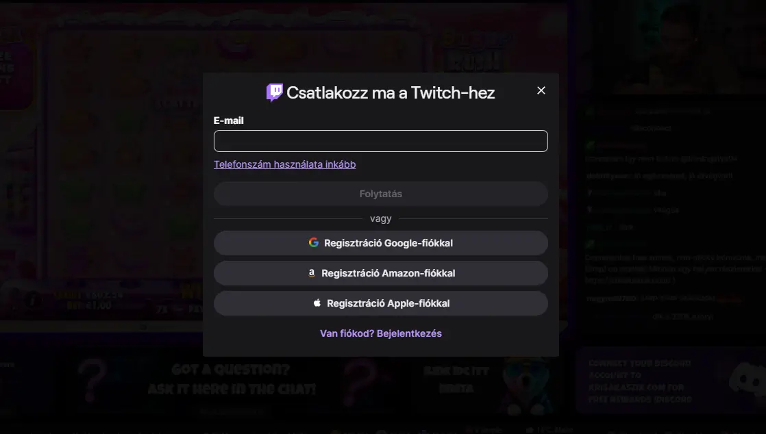Image resolution: width=766 pixels, height=434 pixels.
Task: Select 'Regisztráció Google-fiókkal'
Action: [381, 242]
